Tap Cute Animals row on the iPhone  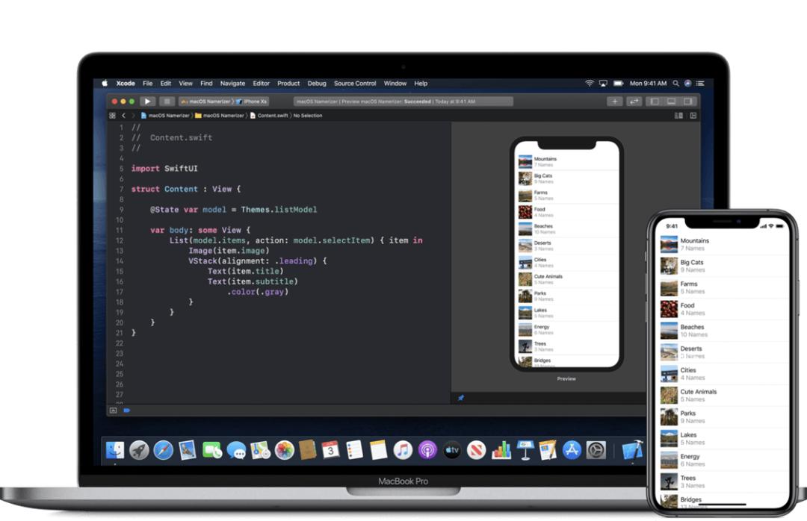723,396
